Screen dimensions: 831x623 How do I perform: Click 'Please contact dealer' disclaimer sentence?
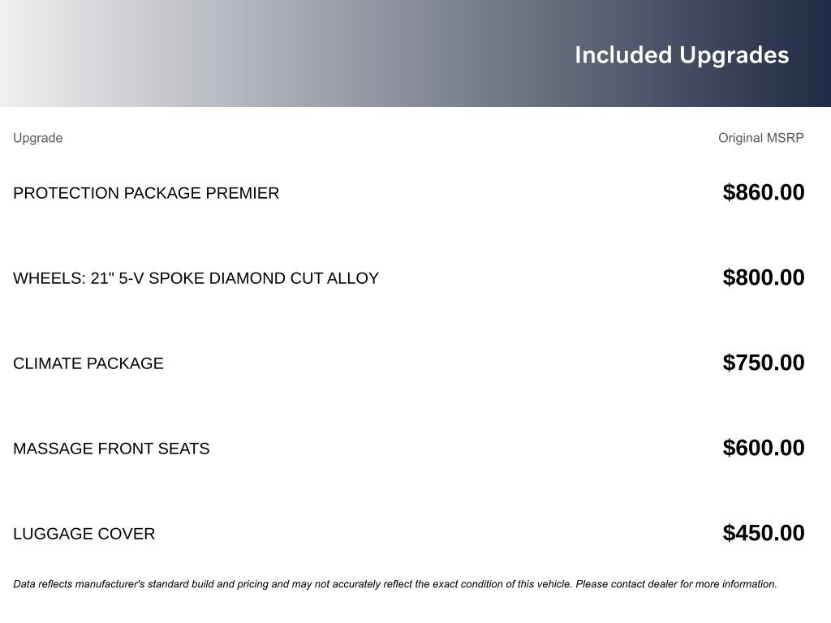(676, 584)
